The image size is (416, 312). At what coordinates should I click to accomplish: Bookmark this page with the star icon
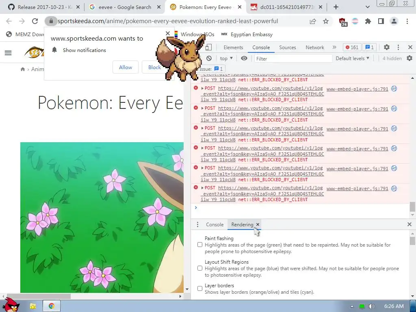[326, 21]
